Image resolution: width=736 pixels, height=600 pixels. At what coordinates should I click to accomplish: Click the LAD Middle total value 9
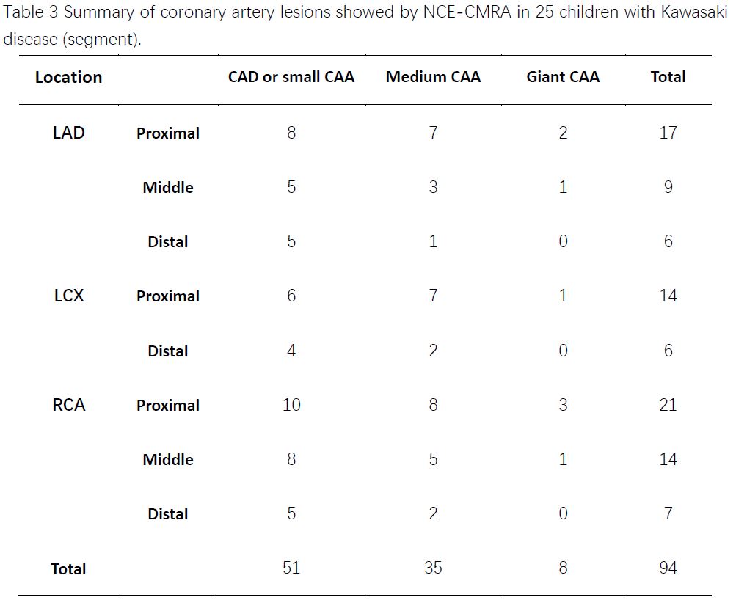click(668, 187)
